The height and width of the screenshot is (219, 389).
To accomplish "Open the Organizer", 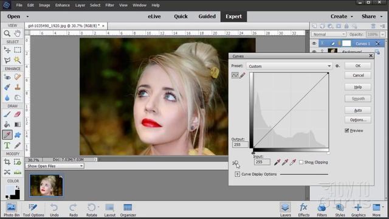I will pyautogui.click(x=128, y=210).
